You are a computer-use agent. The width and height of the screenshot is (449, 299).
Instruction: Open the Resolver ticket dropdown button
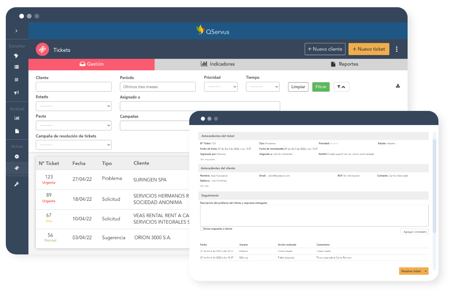coord(413,271)
